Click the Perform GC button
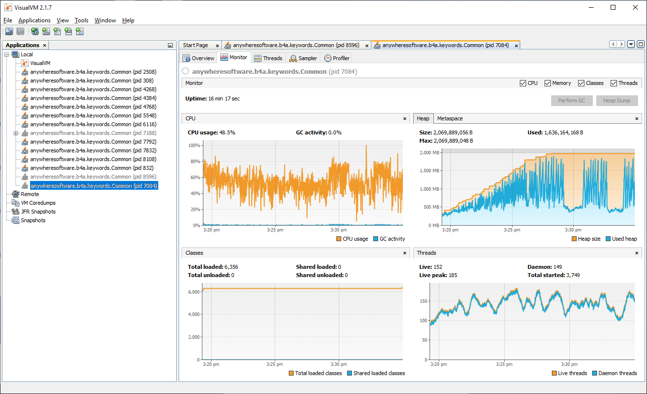Image resolution: width=647 pixels, height=394 pixels. (x=571, y=100)
